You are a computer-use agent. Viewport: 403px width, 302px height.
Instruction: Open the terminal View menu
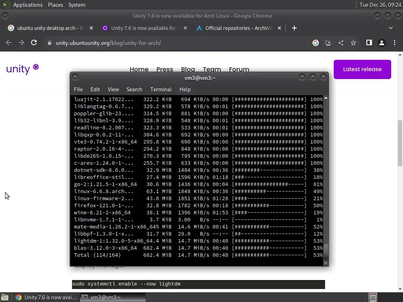click(113, 89)
